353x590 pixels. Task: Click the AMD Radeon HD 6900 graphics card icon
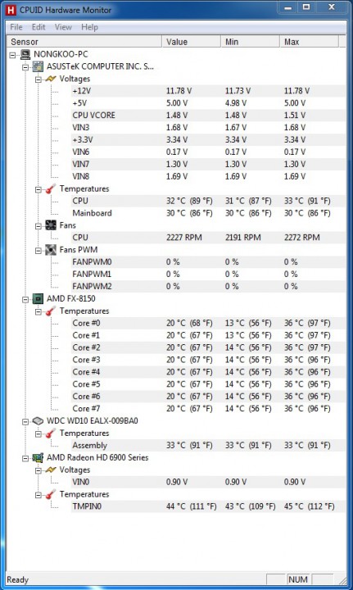pos(38,457)
